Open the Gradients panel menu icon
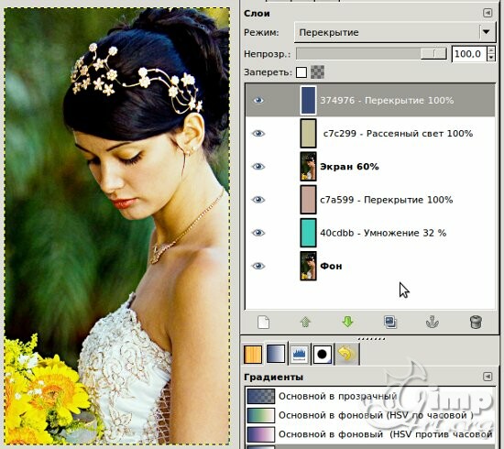Screen dimensions: 504x449 point(488,377)
